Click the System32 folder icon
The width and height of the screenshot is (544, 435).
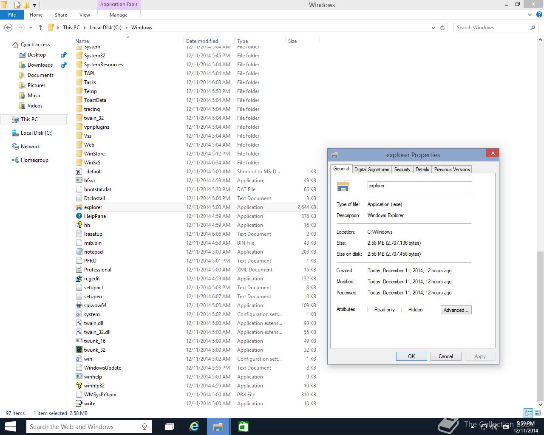click(79, 56)
